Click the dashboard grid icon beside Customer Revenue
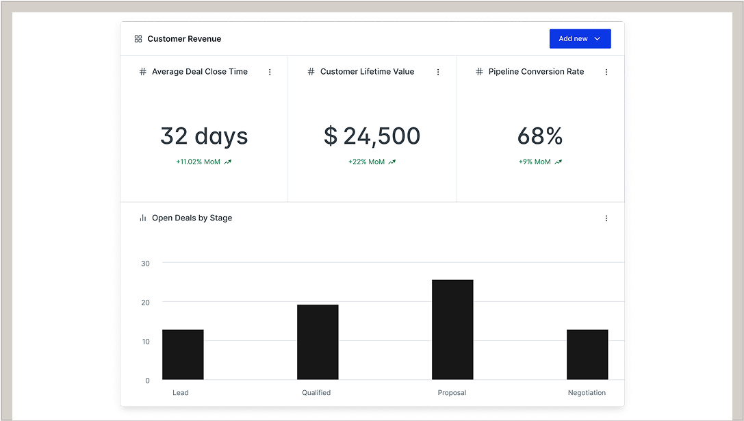Image resolution: width=744 pixels, height=421 pixels. coord(138,39)
